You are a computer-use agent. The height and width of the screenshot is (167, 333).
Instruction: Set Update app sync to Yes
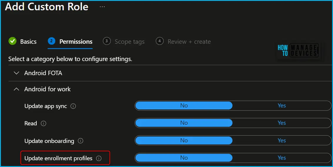click(x=282, y=105)
